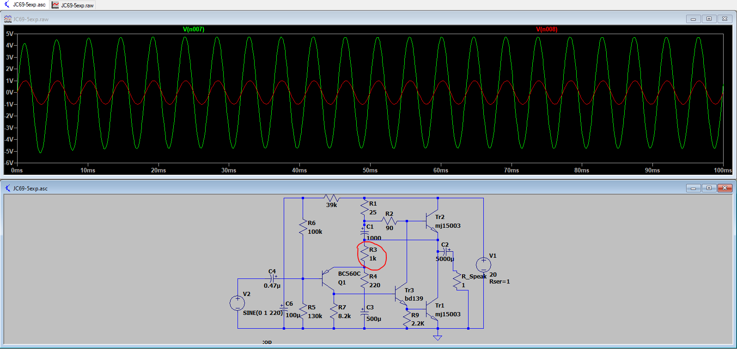Select the green V(n007) trace label
Image resolution: width=737 pixels, height=349 pixels.
[194, 29]
